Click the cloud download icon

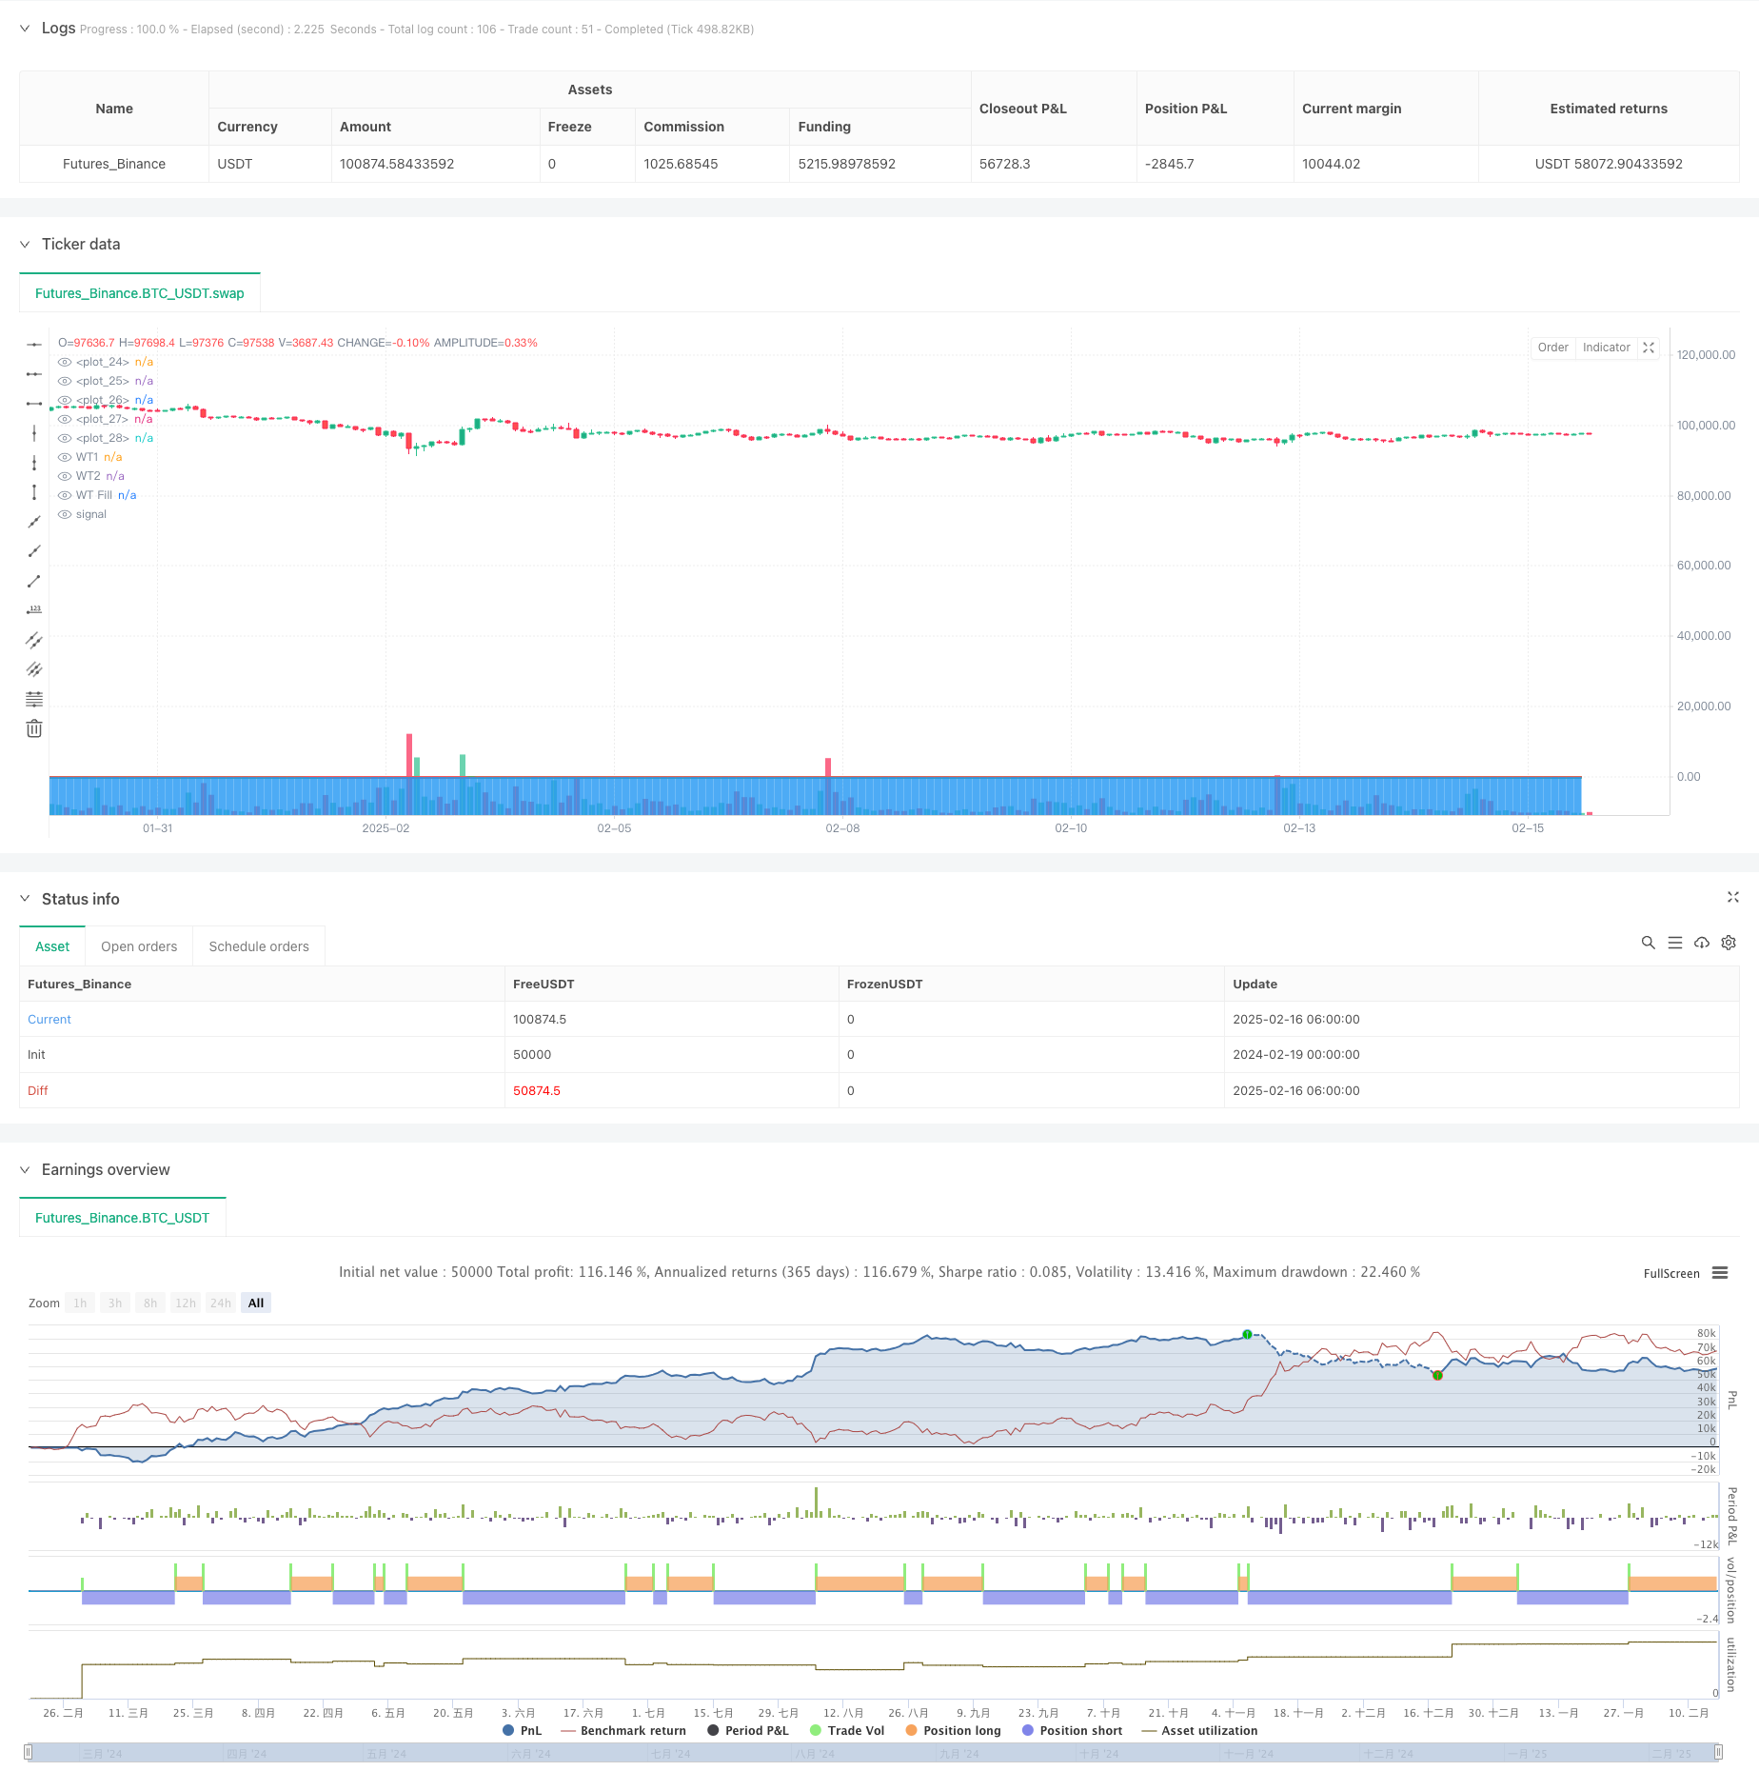coord(1702,943)
